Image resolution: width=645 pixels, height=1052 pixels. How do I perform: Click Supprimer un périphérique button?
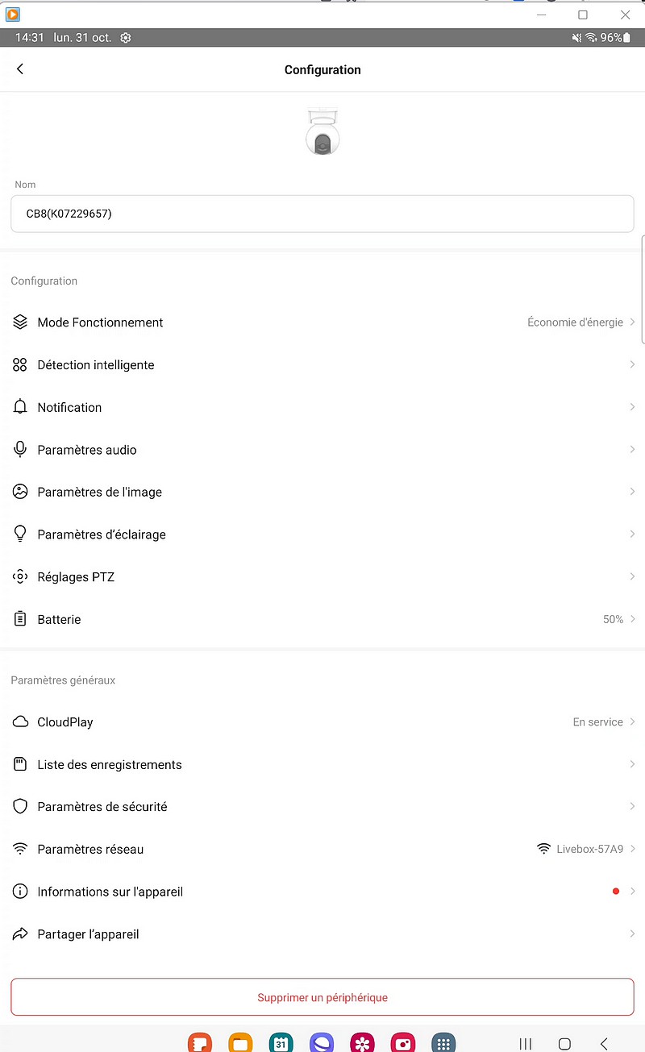[x=322, y=997]
